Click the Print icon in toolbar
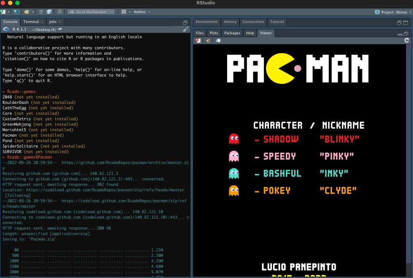413x278 pixels. 60,12
